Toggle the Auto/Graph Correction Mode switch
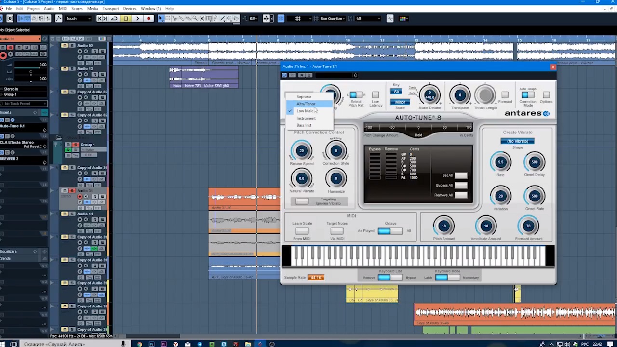The width and height of the screenshot is (617, 347). click(528, 95)
